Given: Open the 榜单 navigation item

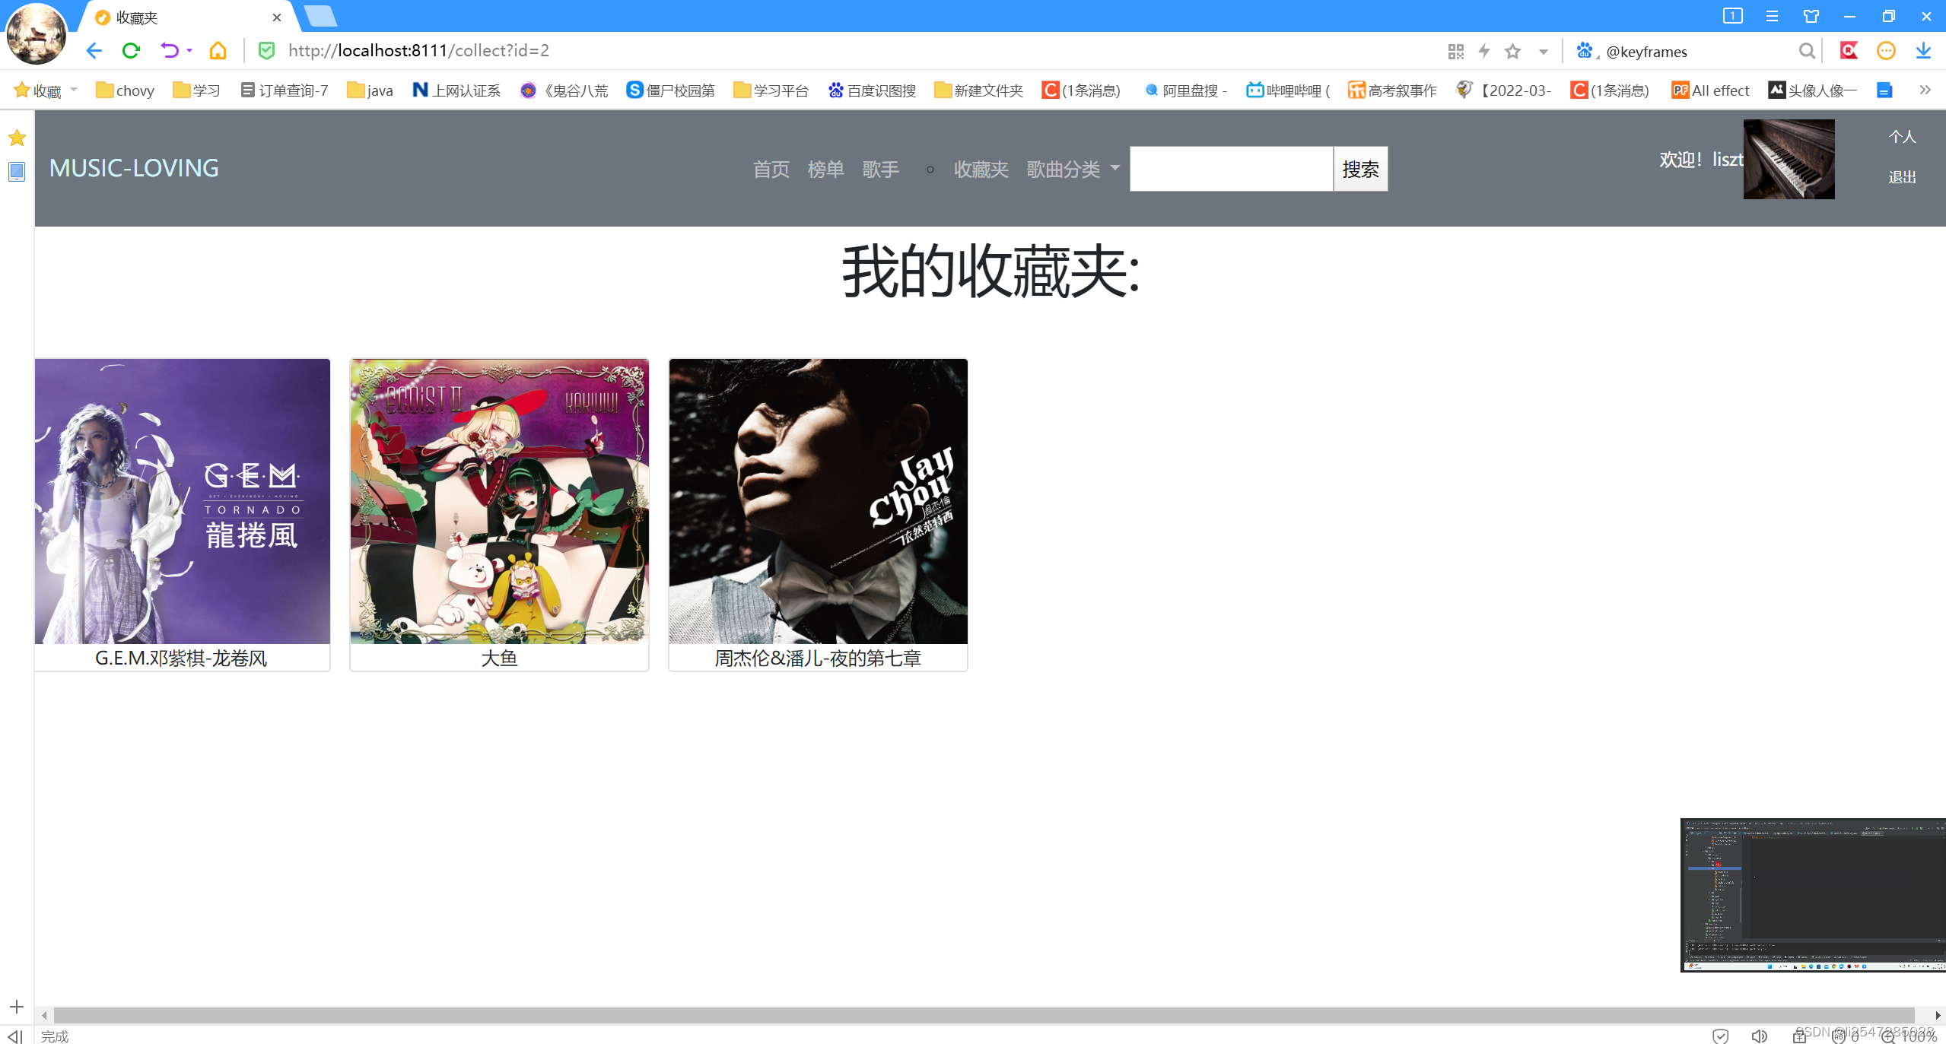Looking at the screenshot, I should 825,169.
